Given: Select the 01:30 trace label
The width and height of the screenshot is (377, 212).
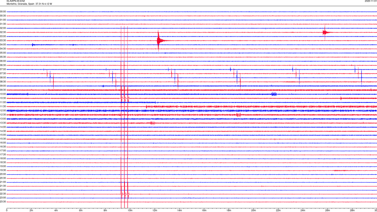Looking at the screenshot, I should pyautogui.click(x=3, y=24).
